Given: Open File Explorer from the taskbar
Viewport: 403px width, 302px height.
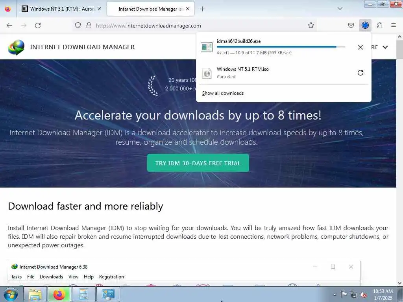Looking at the screenshot, I should pos(35,294).
